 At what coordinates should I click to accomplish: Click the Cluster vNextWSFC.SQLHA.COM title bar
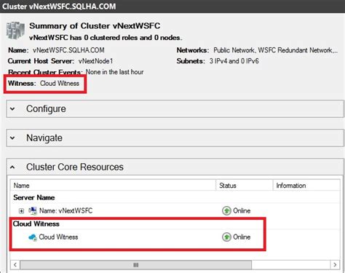[x=172, y=7]
